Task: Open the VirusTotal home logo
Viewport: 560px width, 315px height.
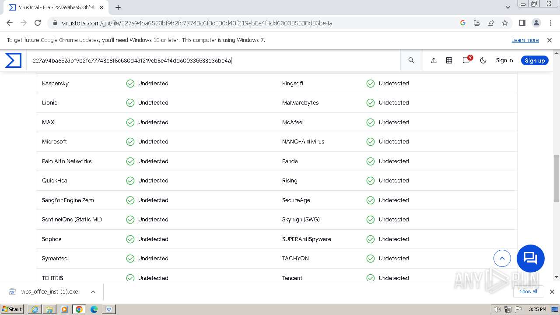Action: [13, 60]
